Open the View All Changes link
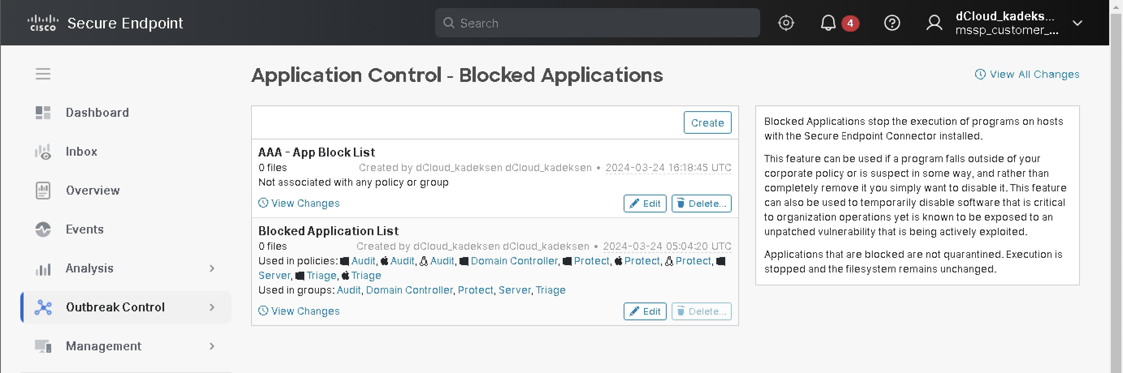Viewport: 1123px width, 373px height. click(1028, 75)
